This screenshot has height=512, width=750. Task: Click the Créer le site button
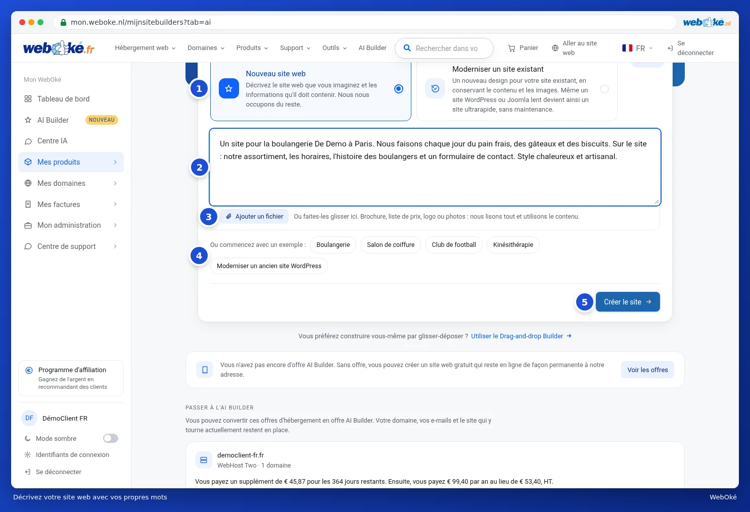tap(628, 302)
